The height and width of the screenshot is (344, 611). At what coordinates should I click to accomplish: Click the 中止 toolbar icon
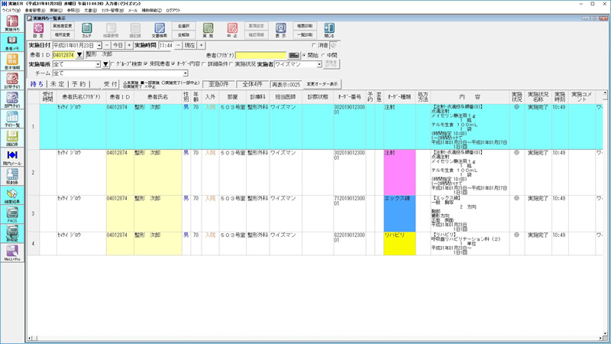tap(232, 30)
